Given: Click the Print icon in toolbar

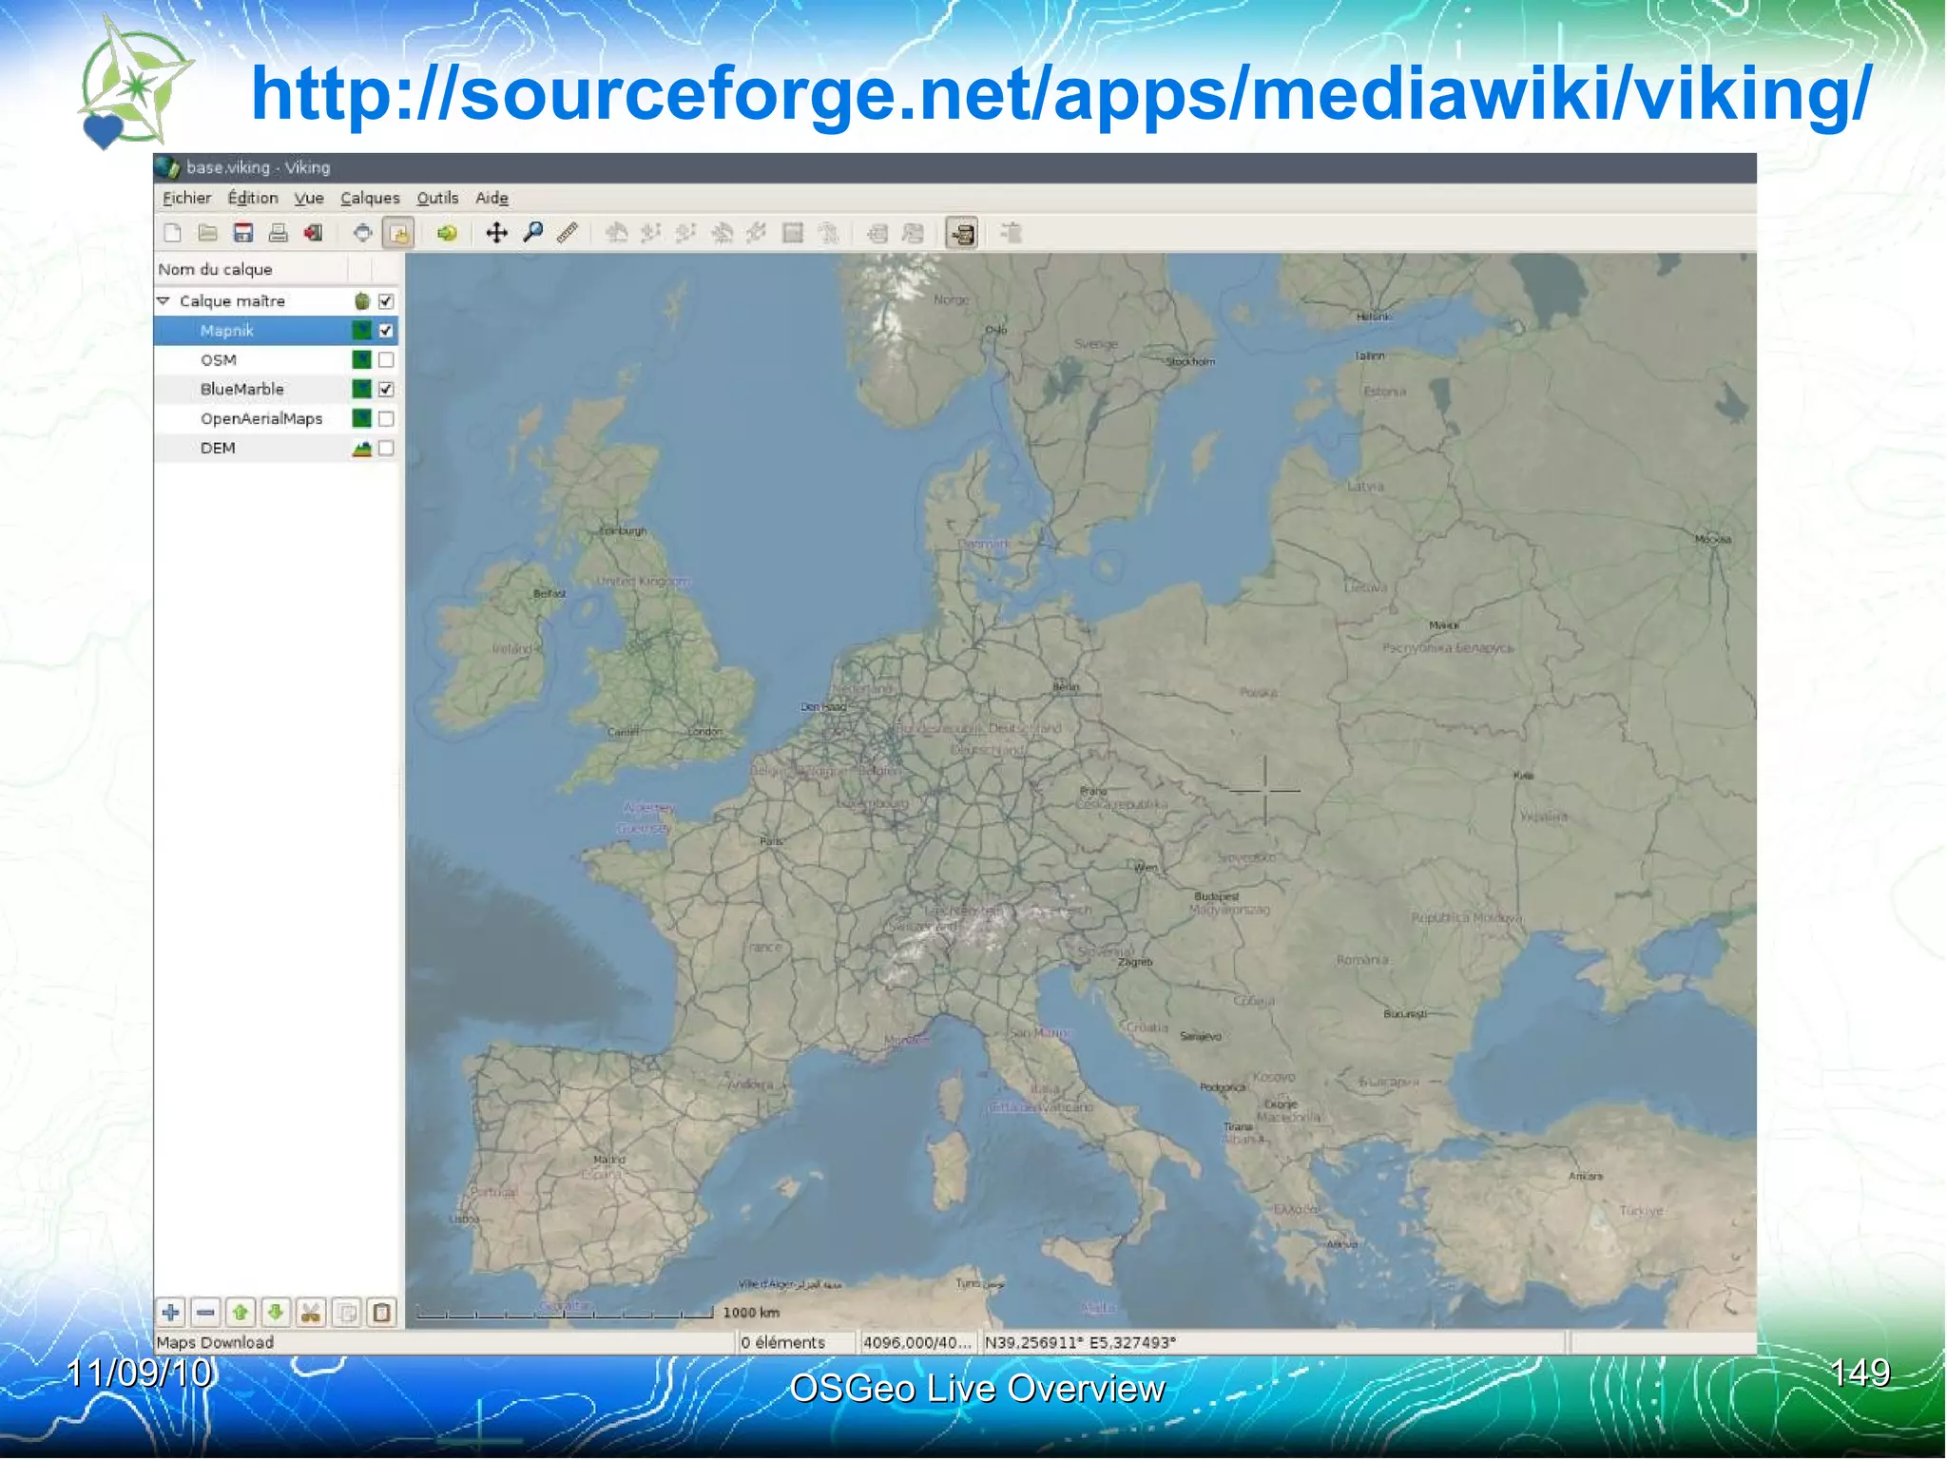Looking at the screenshot, I should coord(279,233).
